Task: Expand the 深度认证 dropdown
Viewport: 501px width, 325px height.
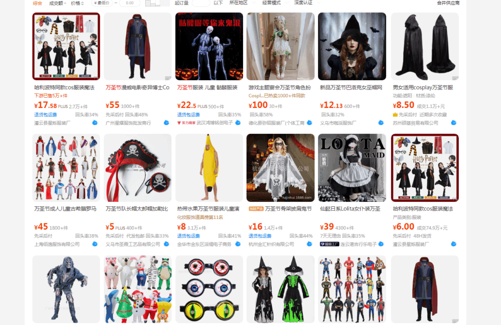Action: (x=307, y=3)
